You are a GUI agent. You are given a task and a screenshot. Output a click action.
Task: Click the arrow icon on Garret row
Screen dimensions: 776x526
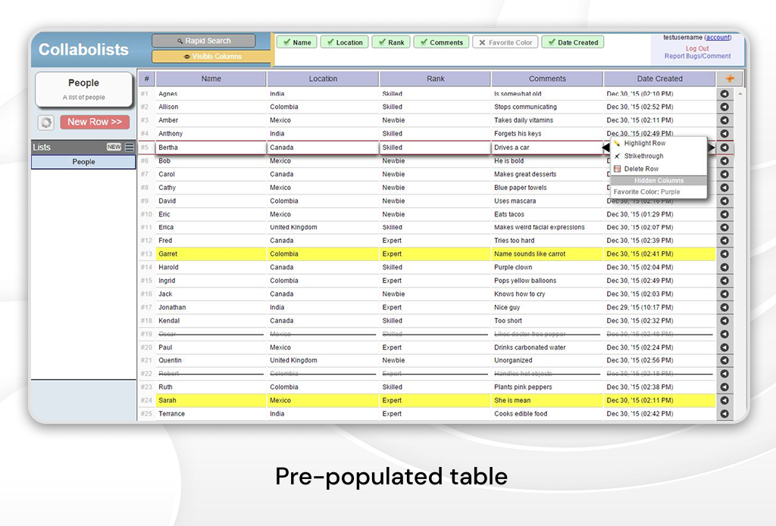coord(724,254)
